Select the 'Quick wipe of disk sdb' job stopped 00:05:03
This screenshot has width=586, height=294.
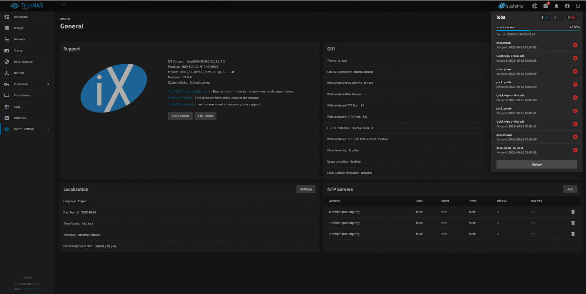point(536,58)
